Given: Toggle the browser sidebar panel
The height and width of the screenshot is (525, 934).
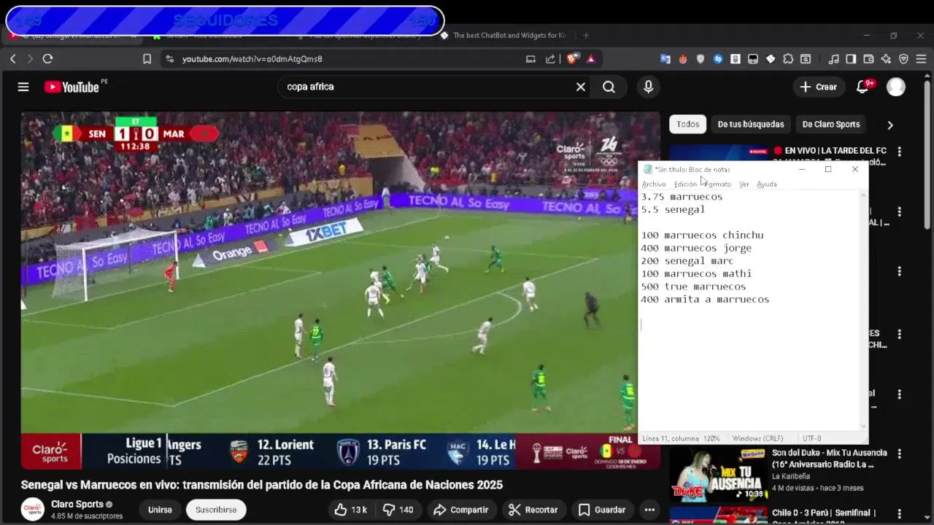Looking at the screenshot, I should pyautogui.click(x=851, y=59).
